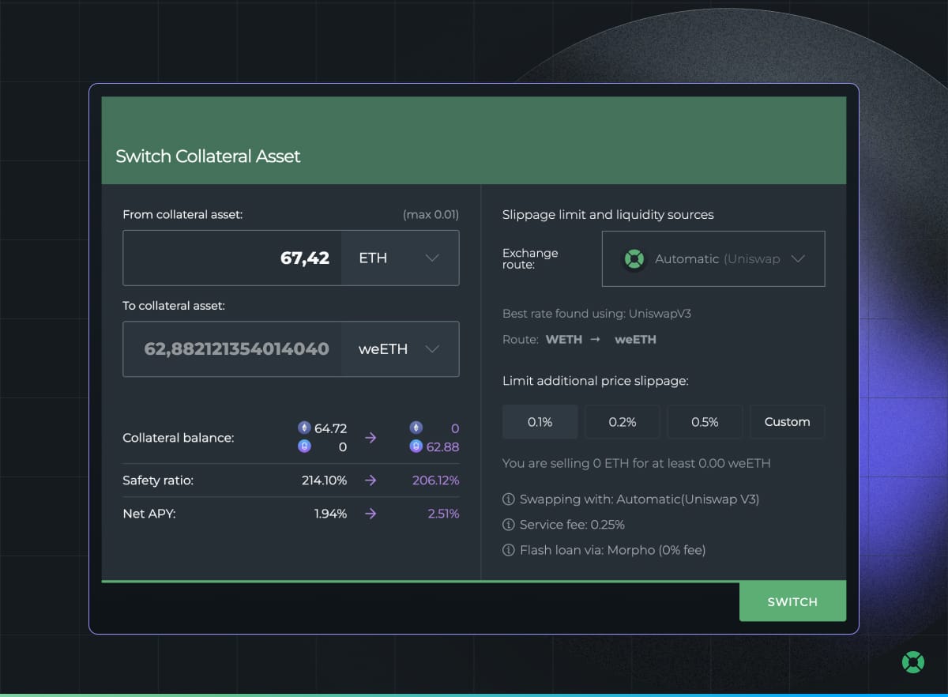
Task: Expand the Exchange route Automatic dropdown
Action: (x=713, y=258)
